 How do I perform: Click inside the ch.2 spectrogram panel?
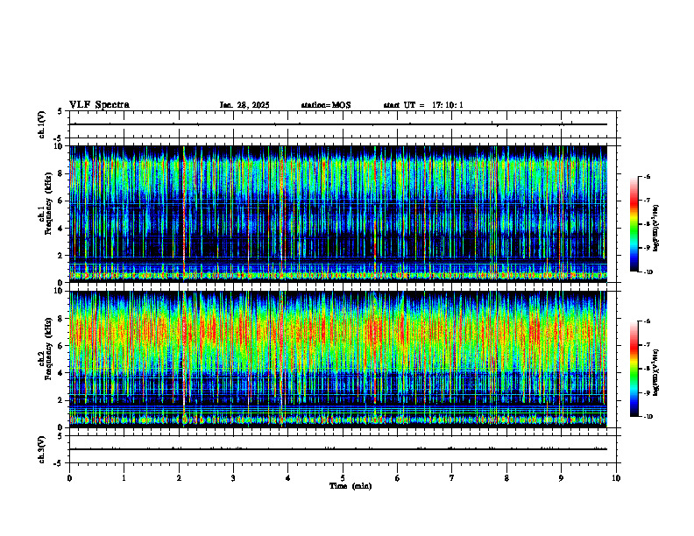coord(338,359)
